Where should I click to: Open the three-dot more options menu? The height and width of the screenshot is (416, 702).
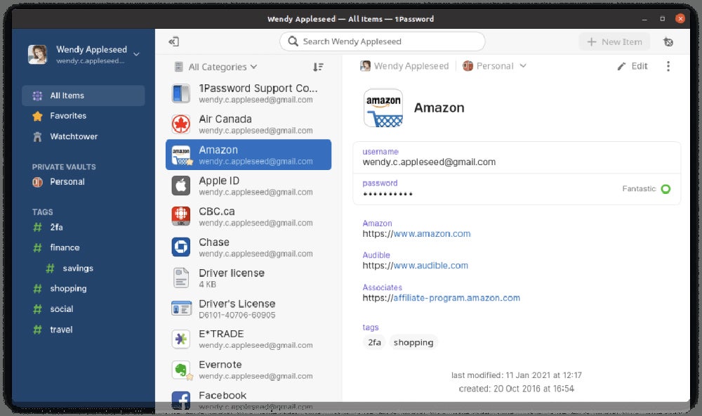668,66
